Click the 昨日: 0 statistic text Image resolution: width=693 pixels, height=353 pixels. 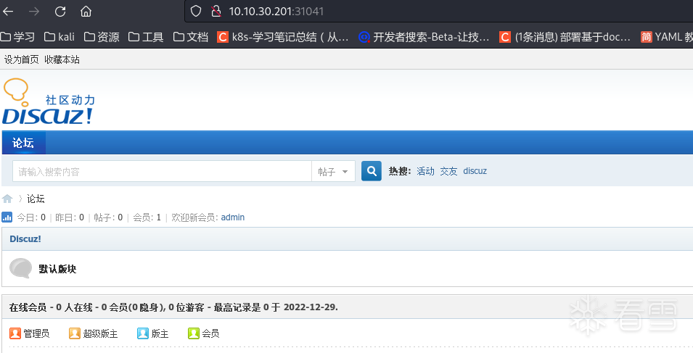point(70,217)
